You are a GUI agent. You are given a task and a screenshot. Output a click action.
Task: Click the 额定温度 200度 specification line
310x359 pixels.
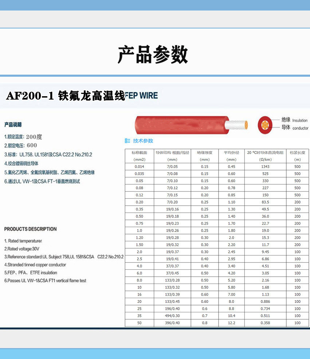(24, 137)
